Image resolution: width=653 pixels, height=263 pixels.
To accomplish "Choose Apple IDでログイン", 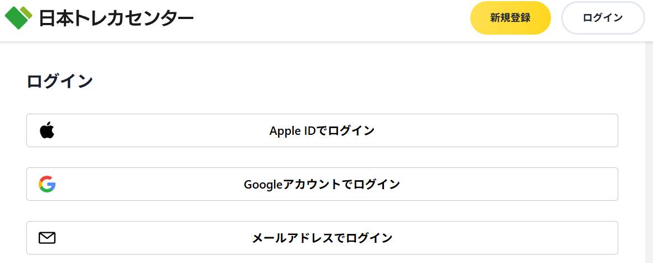I will click(x=322, y=130).
